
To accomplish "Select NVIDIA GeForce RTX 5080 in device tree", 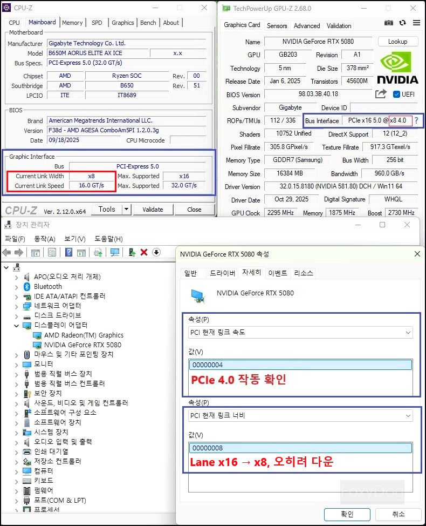I will point(83,345).
